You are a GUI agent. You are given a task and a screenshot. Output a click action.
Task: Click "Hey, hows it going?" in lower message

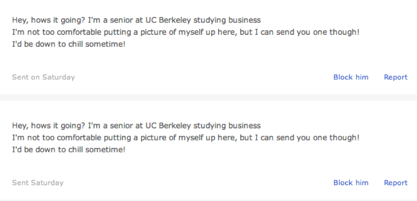coord(48,126)
